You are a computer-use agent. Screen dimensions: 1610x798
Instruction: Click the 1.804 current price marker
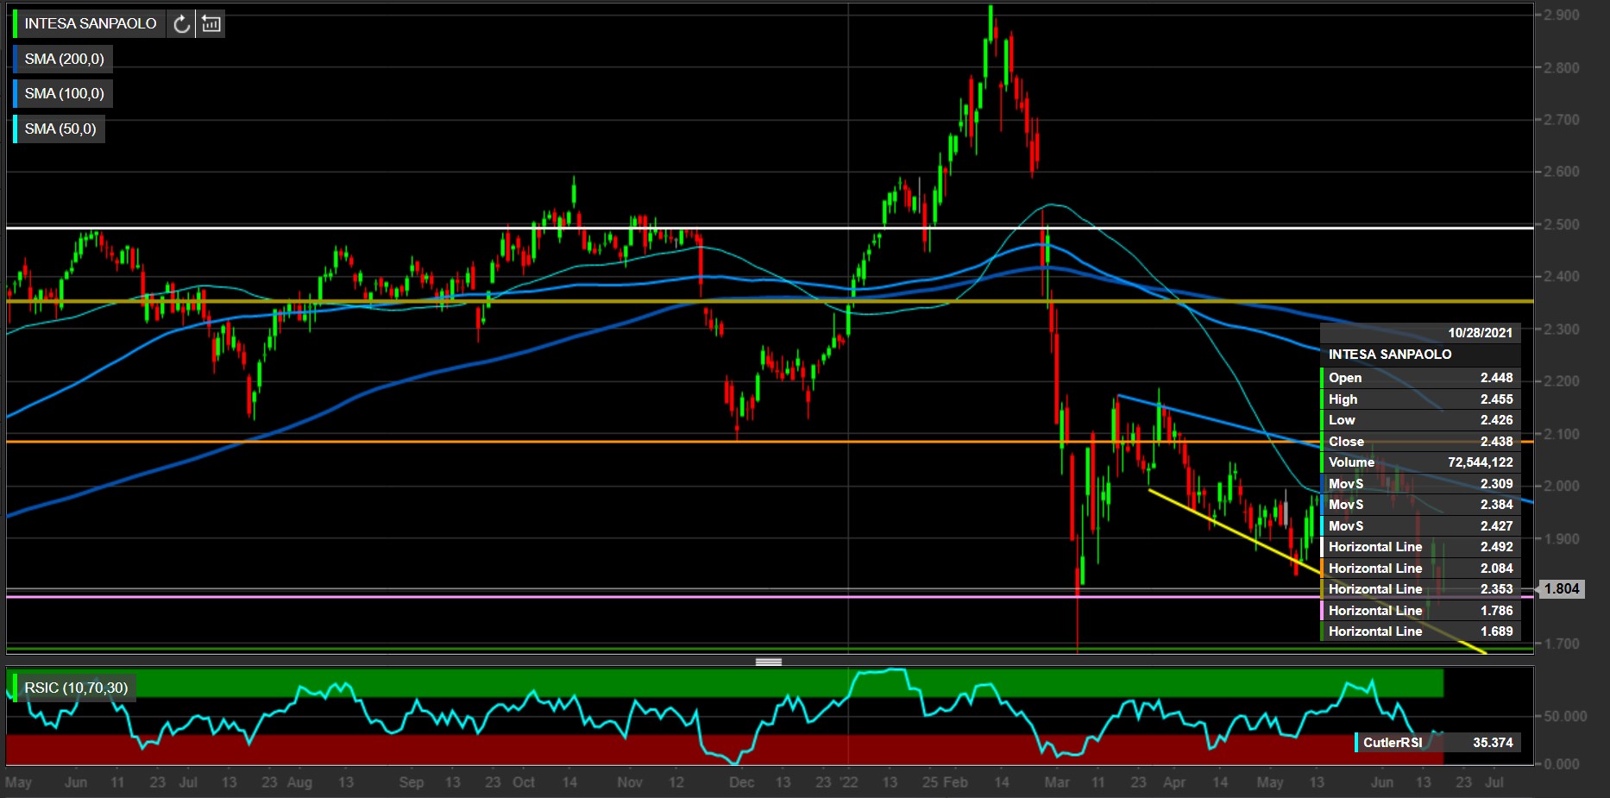pyautogui.click(x=1562, y=589)
